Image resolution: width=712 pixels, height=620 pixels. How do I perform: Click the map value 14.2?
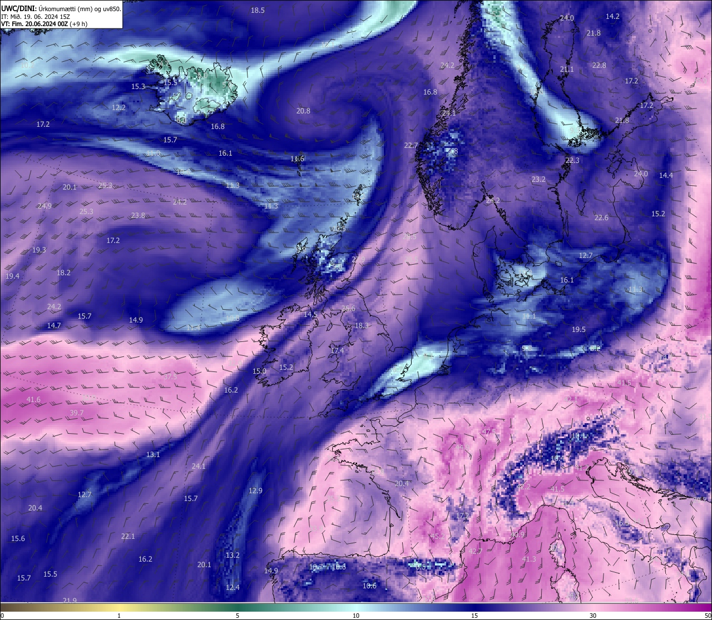pos(612,16)
